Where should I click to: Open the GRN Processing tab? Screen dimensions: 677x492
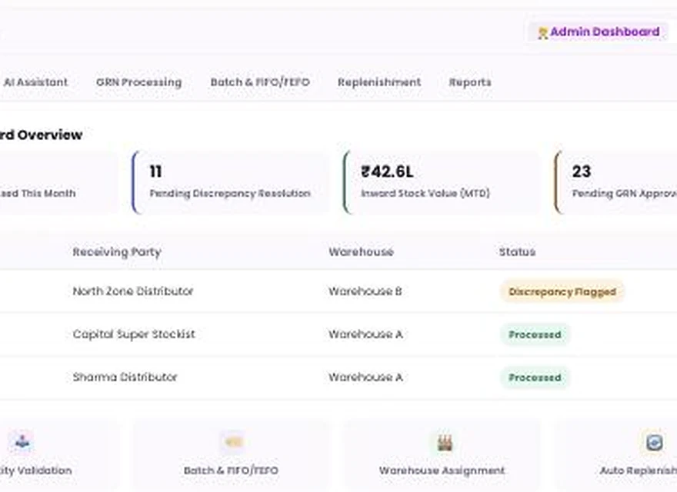click(x=138, y=82)
